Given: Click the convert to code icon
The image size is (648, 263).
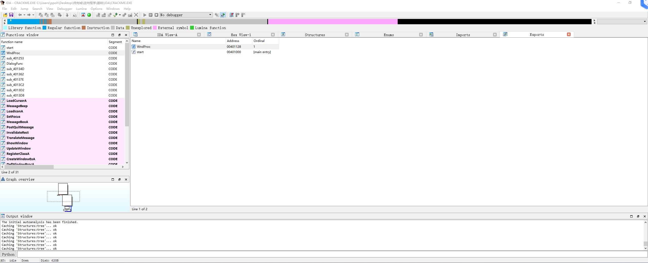Looking at the screenshot, I should point(98,15).
